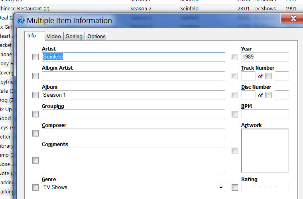Click into the Artist text field

pos(134,57)
